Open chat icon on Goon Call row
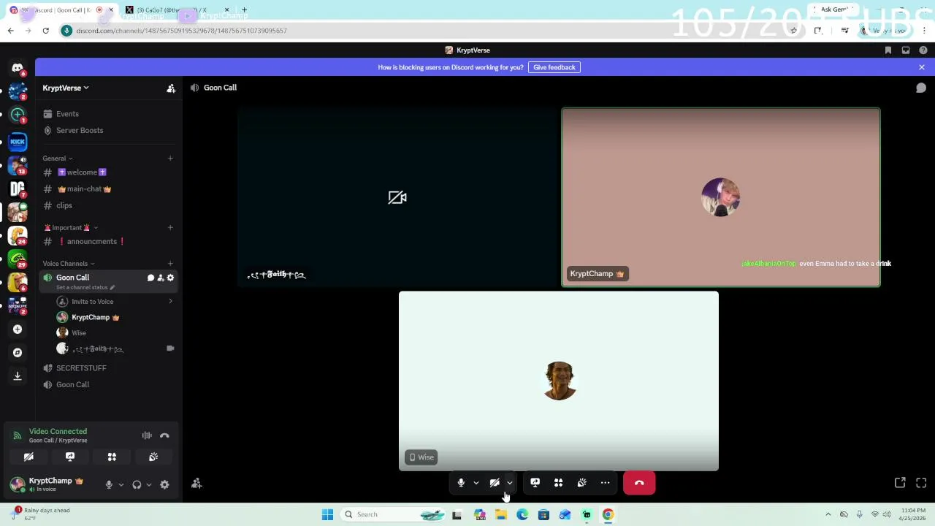The height and width of the screenshot is (526, 935). [150, 278]
